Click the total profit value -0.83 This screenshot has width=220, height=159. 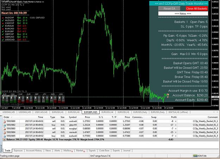(171, 140)
